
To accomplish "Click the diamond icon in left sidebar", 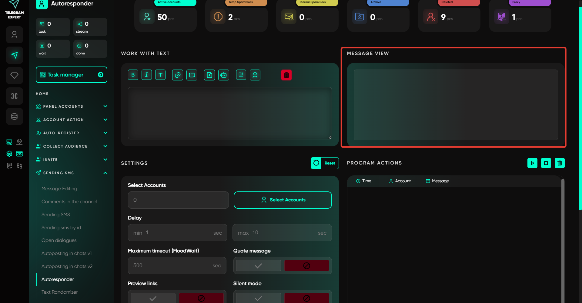I will coord(14,75).
